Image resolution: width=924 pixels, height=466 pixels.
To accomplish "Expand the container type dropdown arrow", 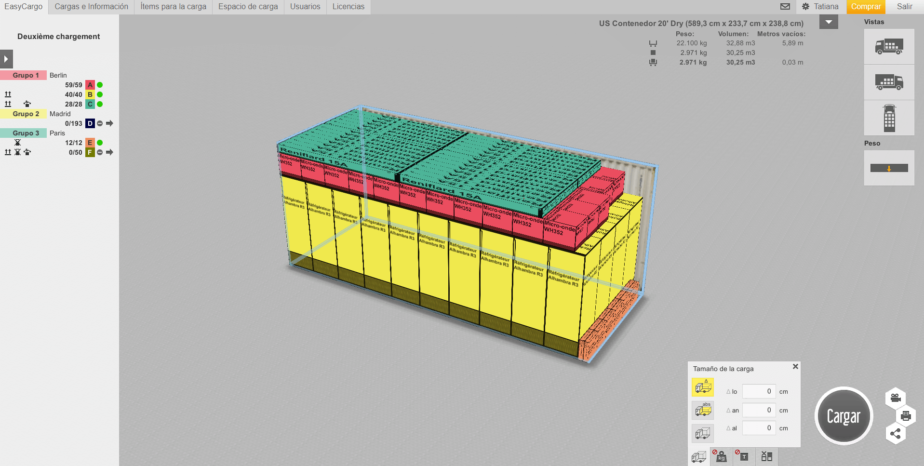I will click(x=829, y=22).
